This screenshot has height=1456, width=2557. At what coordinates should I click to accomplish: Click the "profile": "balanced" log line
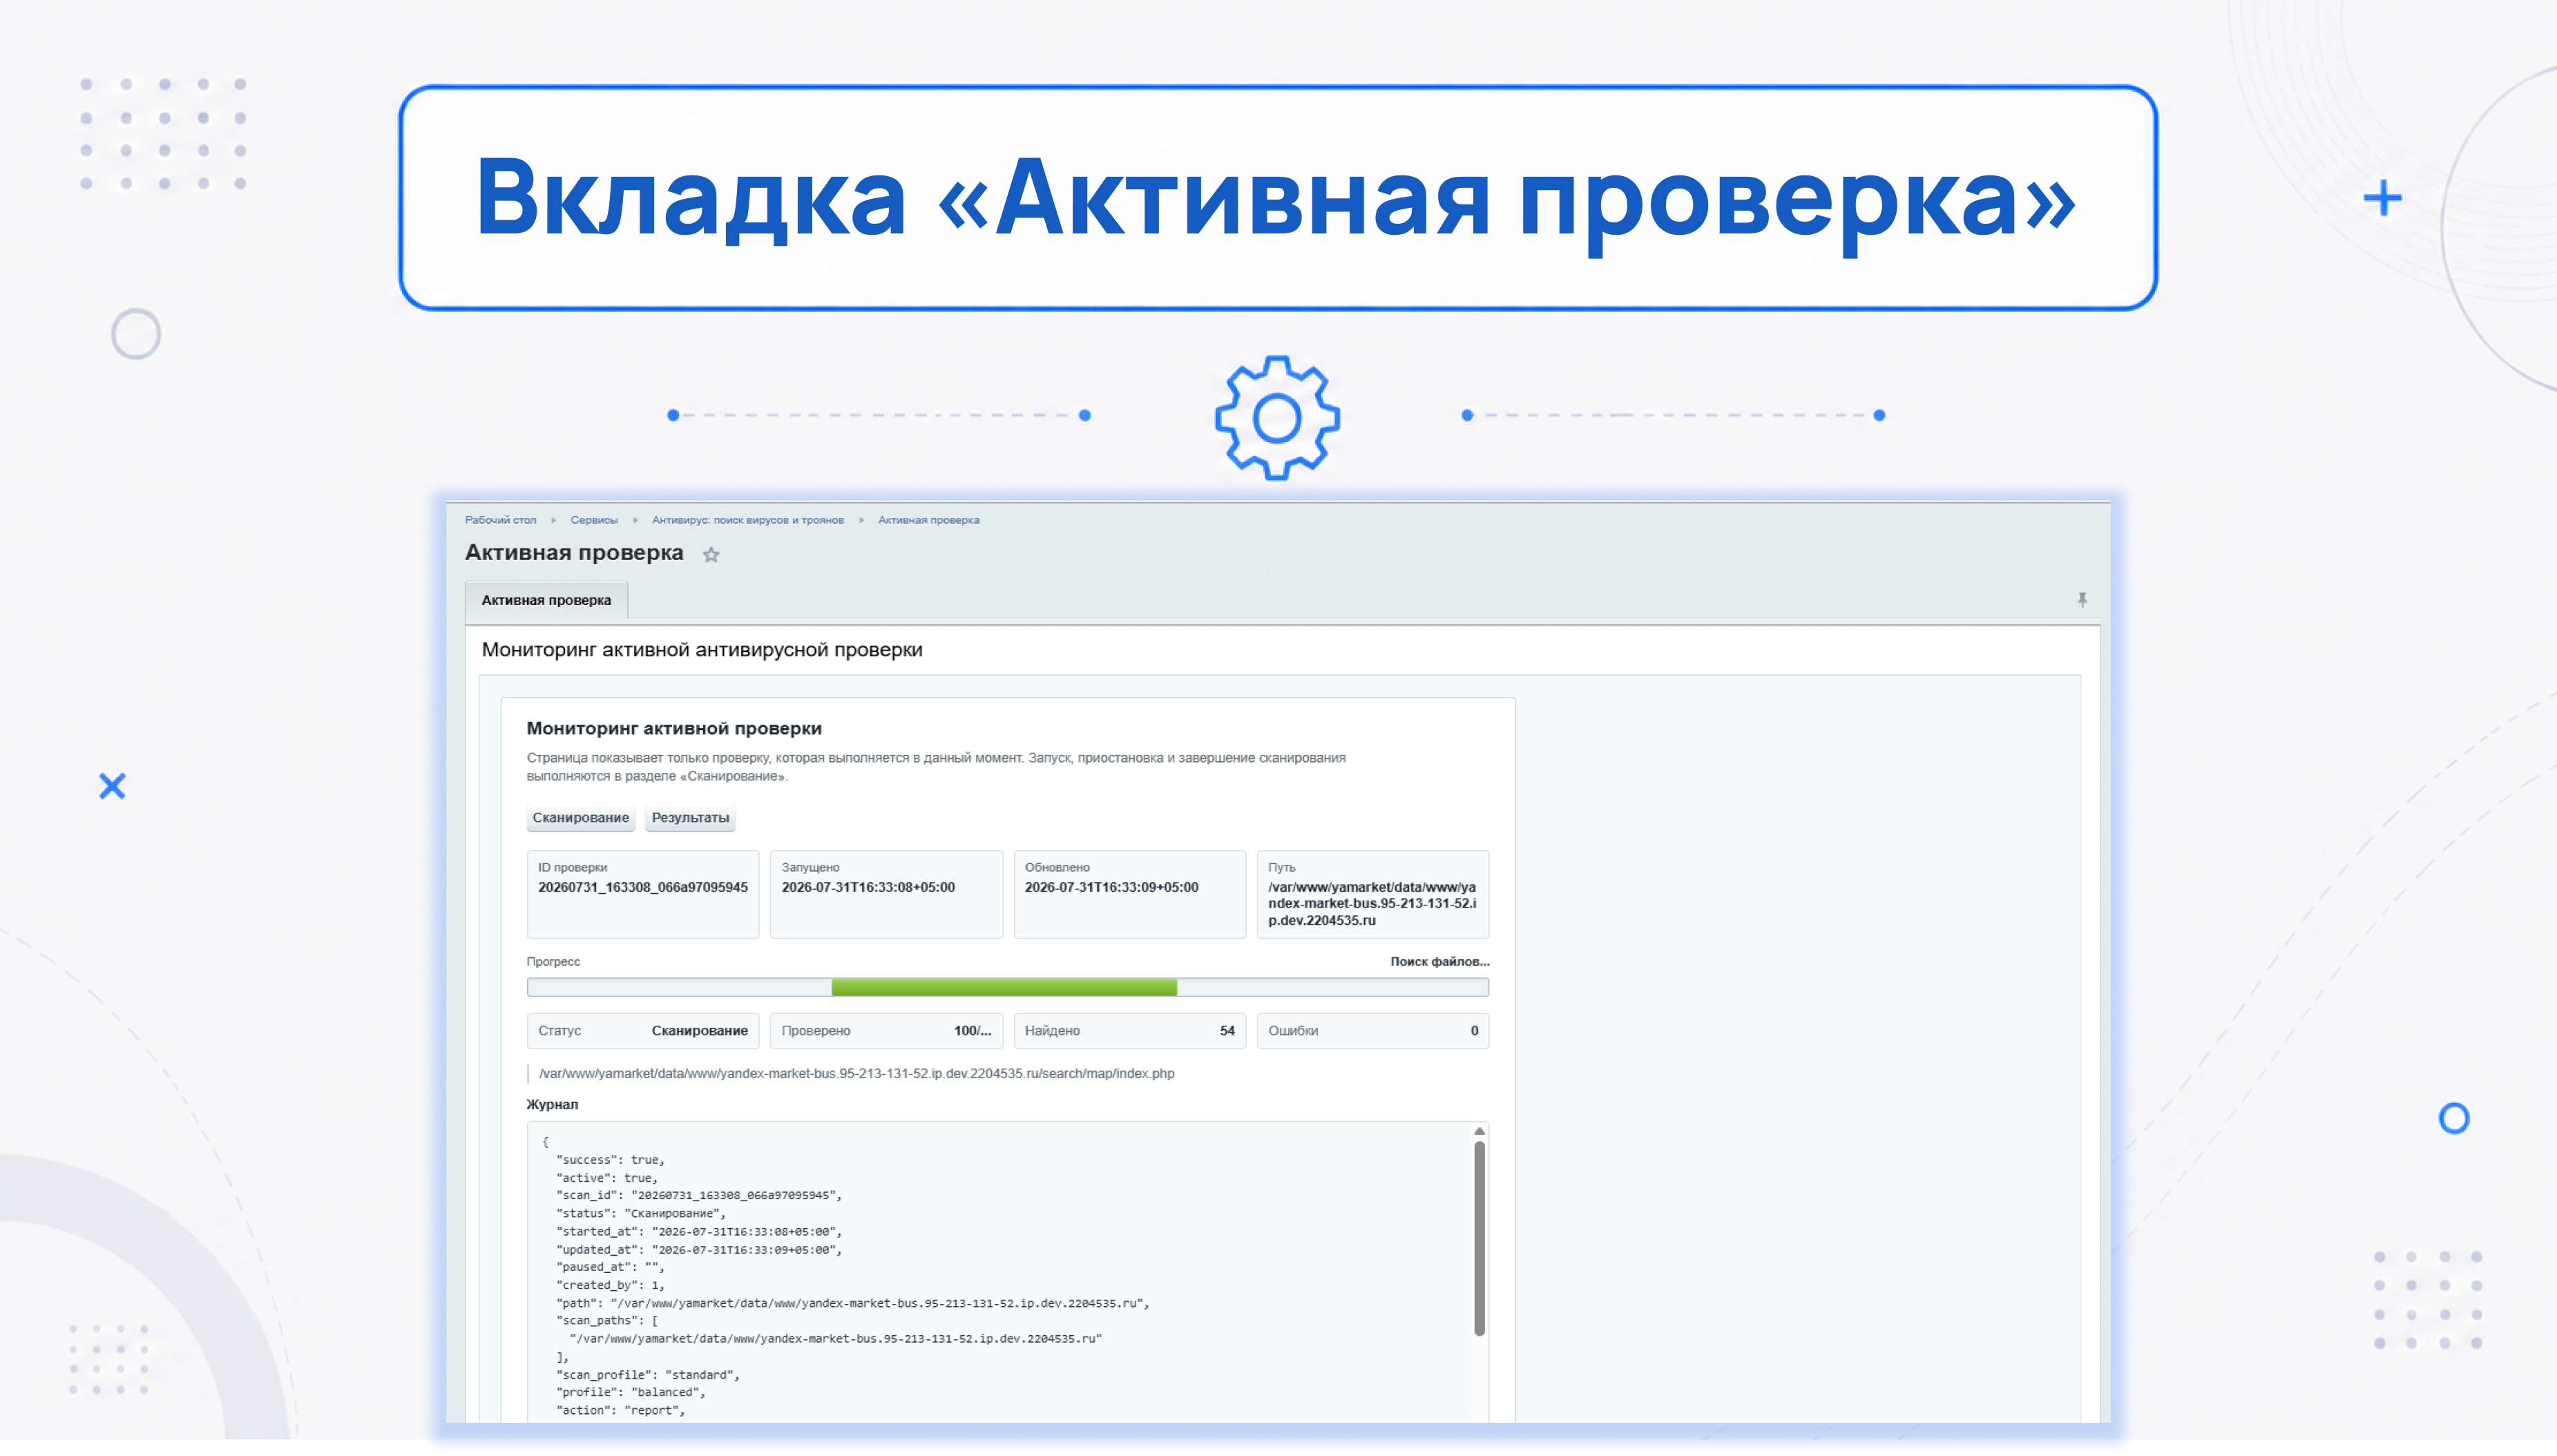point(631,1392)
